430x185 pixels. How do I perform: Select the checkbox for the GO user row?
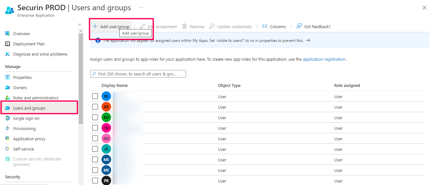[95, 138]
